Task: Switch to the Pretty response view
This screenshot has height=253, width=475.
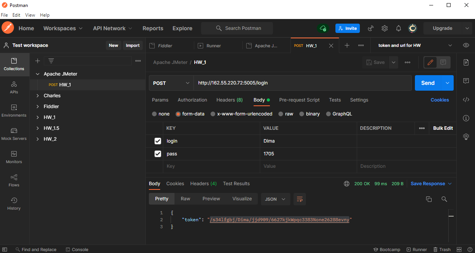Action: tap(161, 198)
